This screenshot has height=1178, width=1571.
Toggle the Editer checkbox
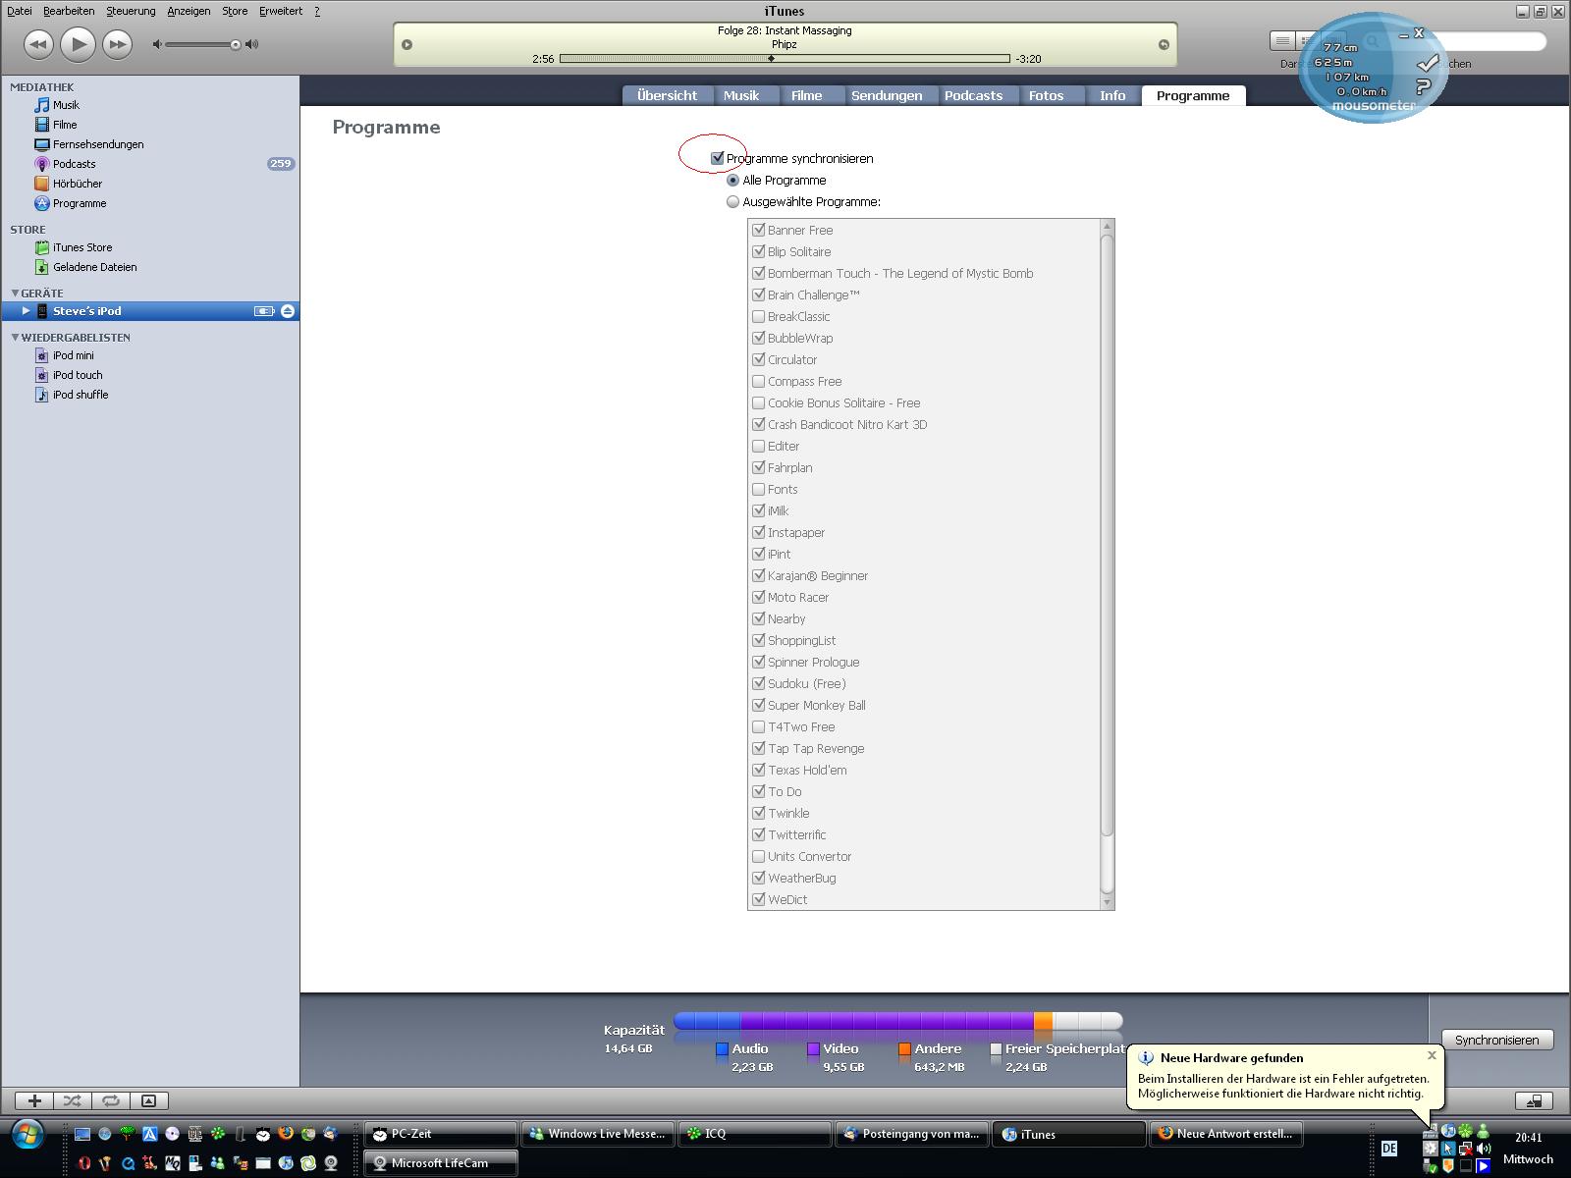[x=758, y=446]
